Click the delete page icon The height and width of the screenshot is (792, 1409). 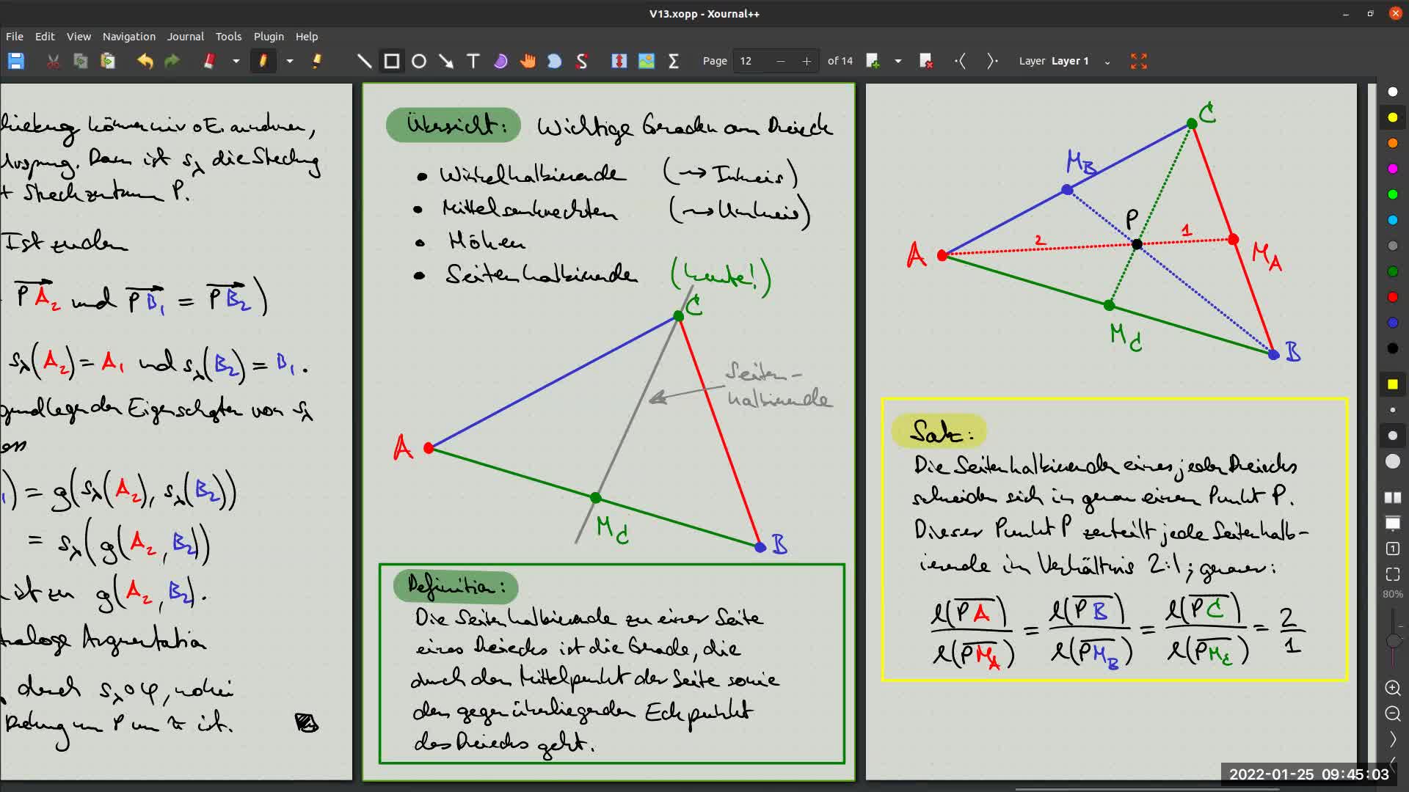pyautogui.click(x=925, y=62)
